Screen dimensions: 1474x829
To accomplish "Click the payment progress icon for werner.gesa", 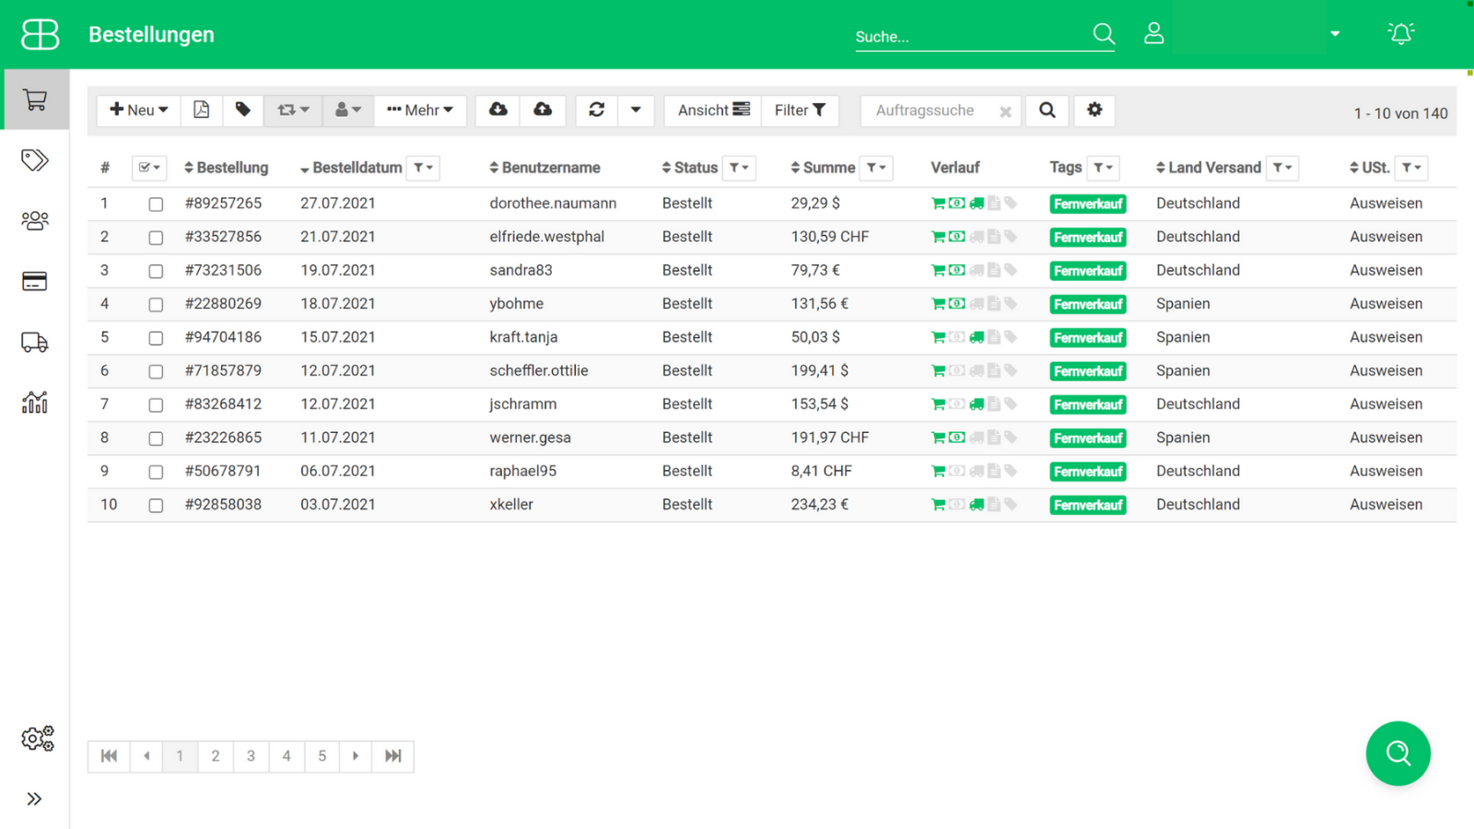I will pyautogui.click(x=957, y=438).
